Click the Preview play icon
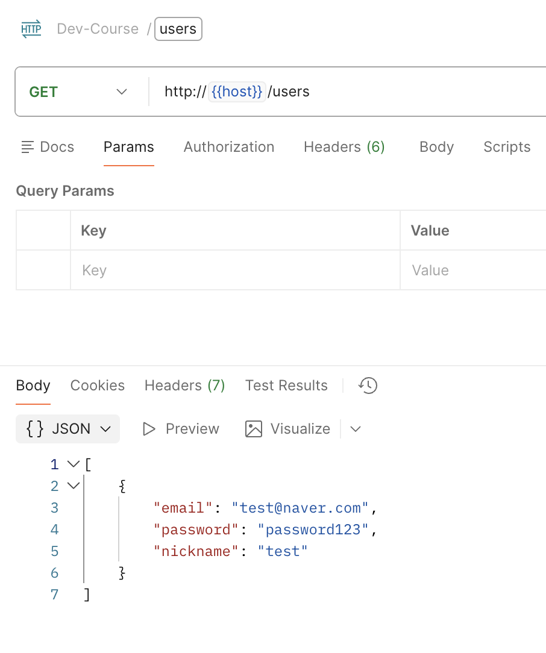The height and width of the screenshot is (653, 546). pyautogui.click(x=148, y=429)
